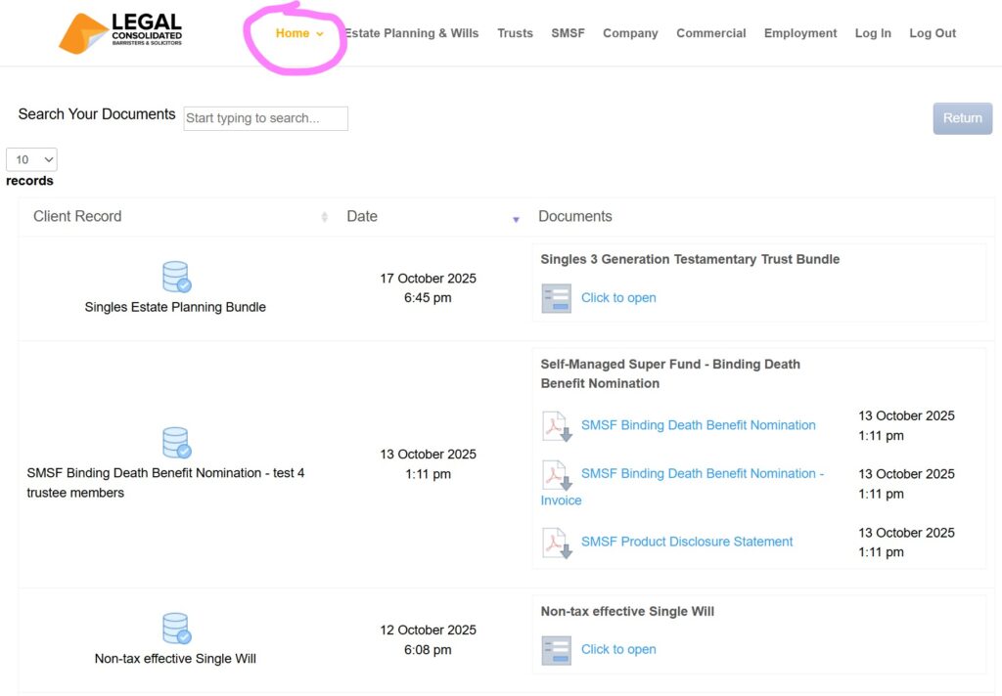Click to open Singles Testamentary Trust Bundle
1002x696 pixels.
tap(618, 298)
